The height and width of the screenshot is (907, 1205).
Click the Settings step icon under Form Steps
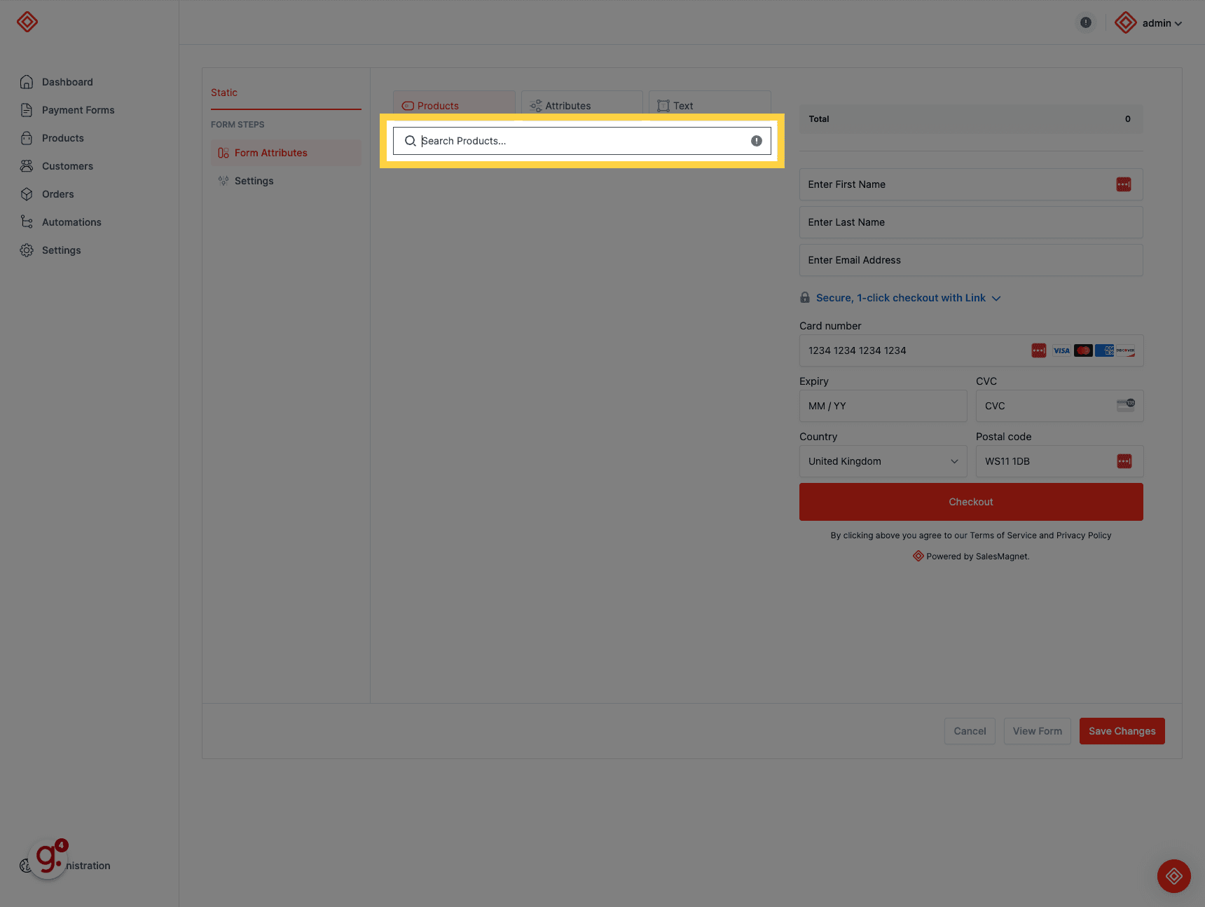223,181
